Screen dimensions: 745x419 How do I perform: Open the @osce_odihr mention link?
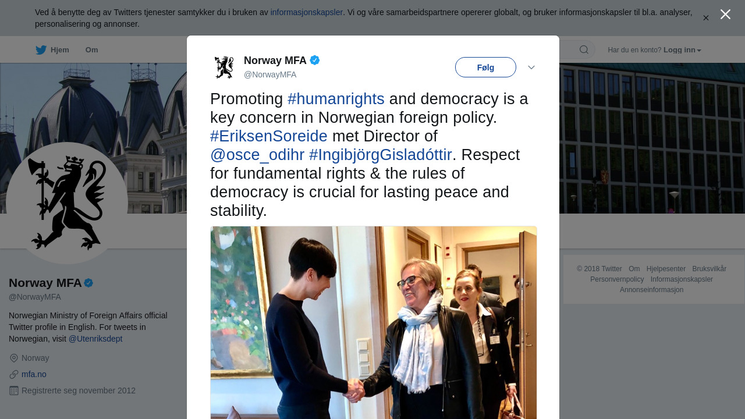click(257, 155)
